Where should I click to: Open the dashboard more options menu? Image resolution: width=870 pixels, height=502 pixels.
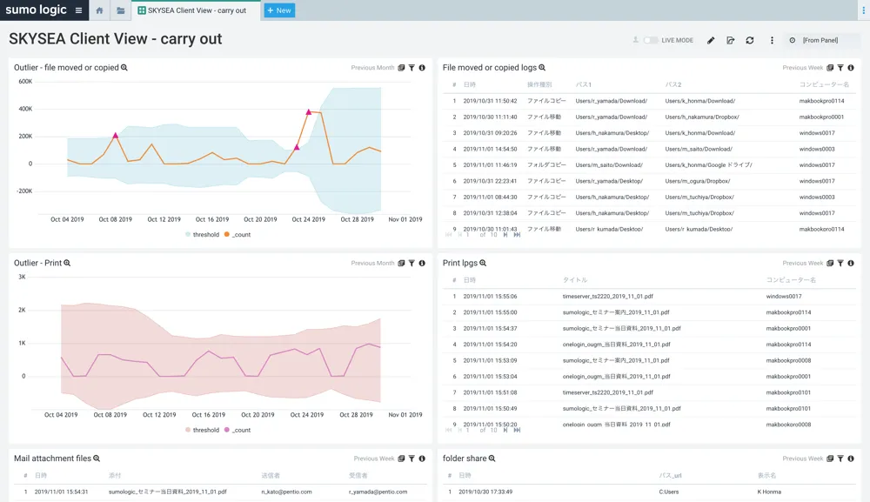(772, 41)
